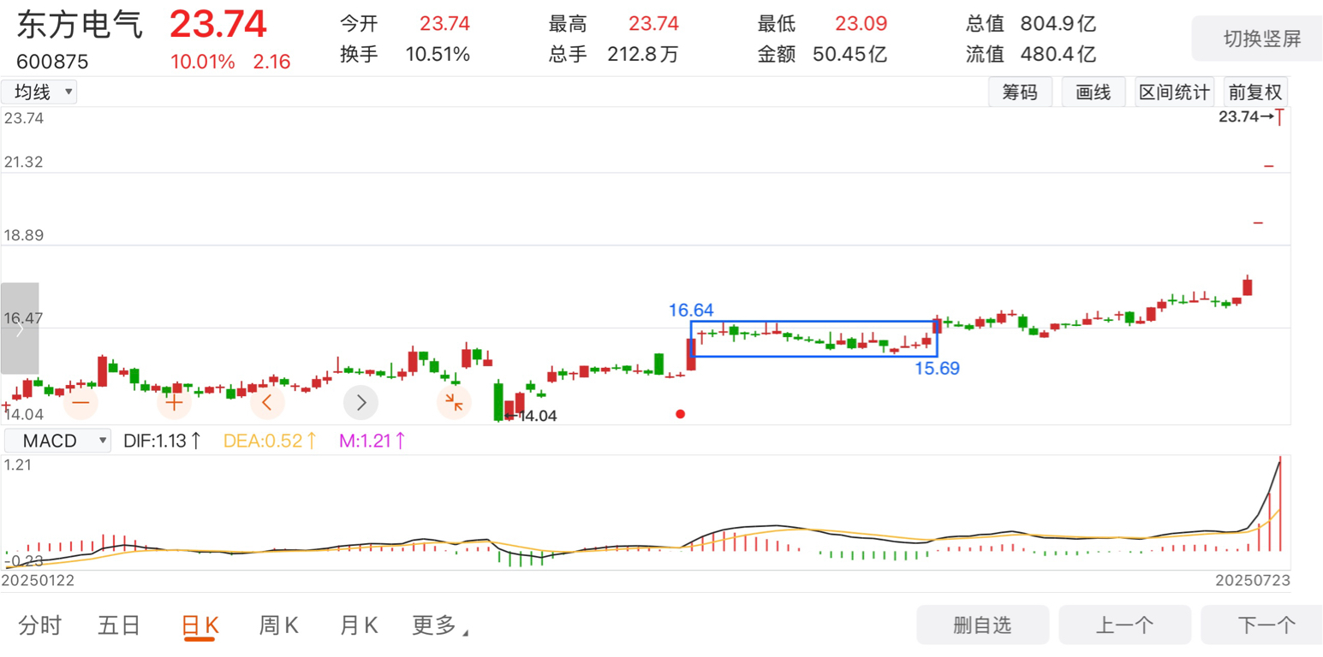The width and height of the screenshot is (1323, 657).
Task: Select the 月K monthly chart tab
Action: coord(359,626)
